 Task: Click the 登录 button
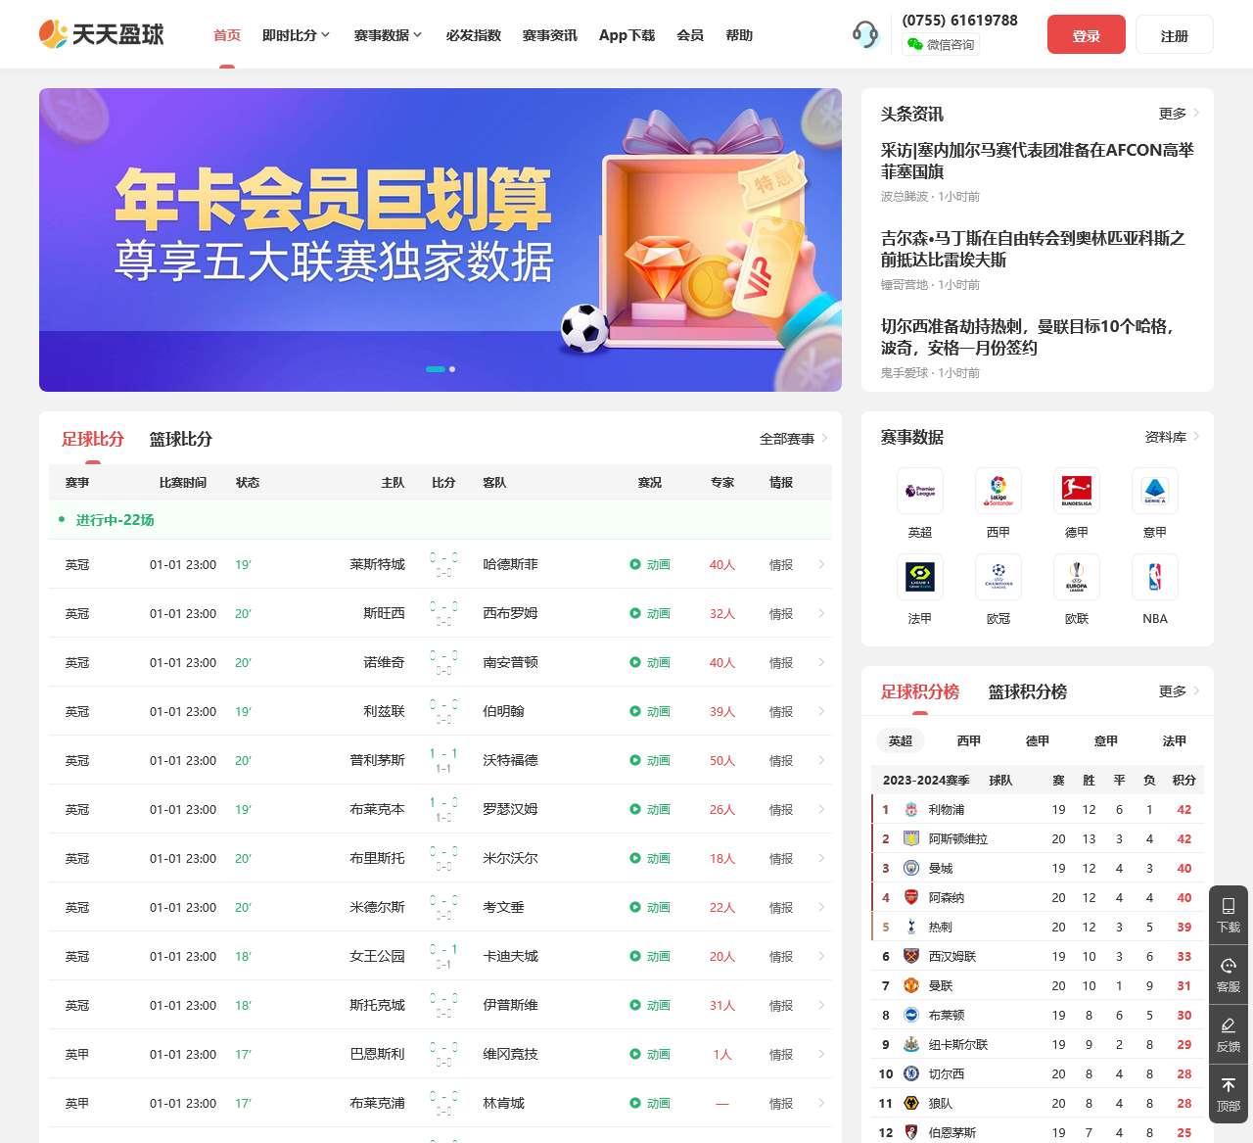point(1087,35)
